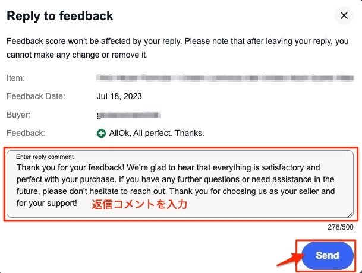The height and width of the screenshot is (273, 362).
Task: Click the Jul 18, 2023 feedback date
Action: click(x=119, y=96)
